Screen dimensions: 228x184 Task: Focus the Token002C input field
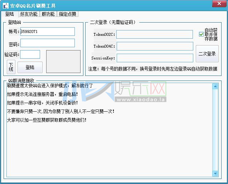point(155,34)
